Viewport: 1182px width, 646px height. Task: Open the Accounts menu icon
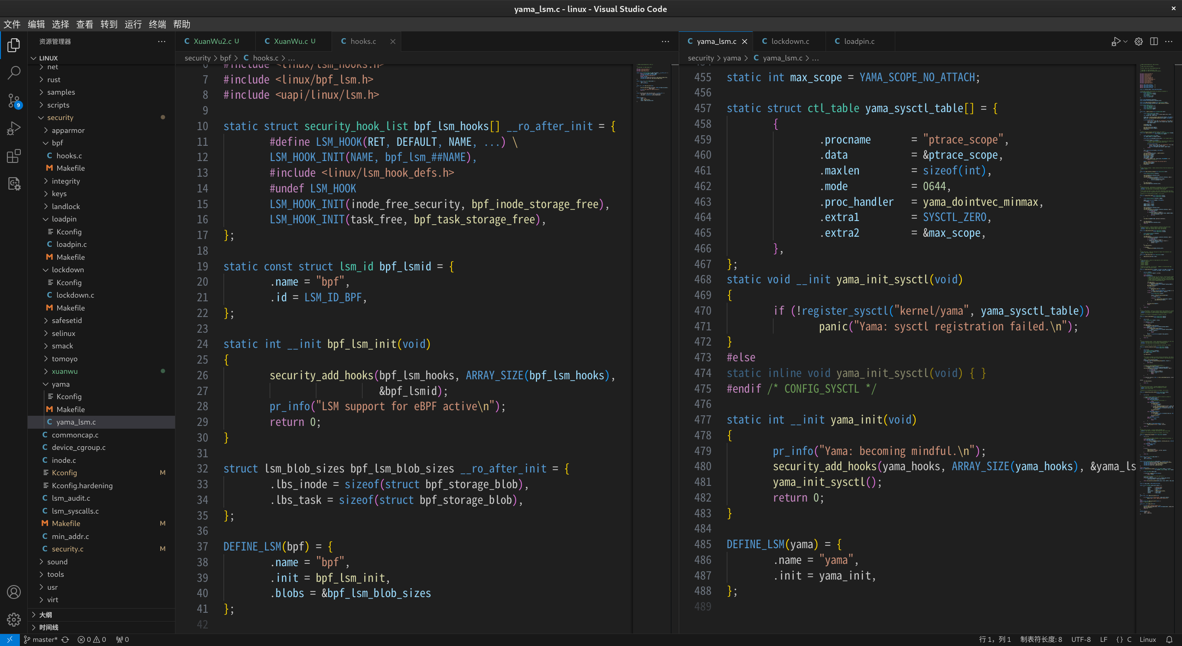[x=14, y=592]
